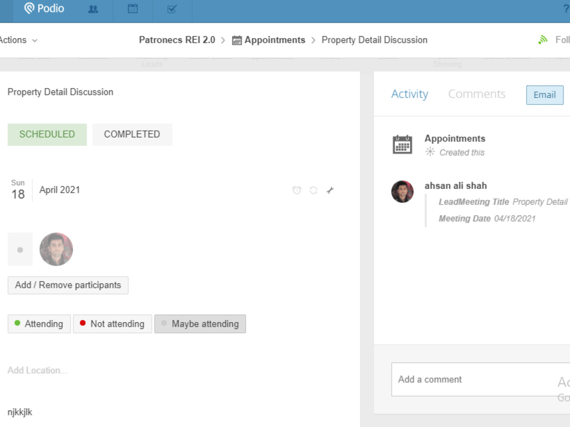Open the calendar icon in top bar
This screenshot has height=427, width=570.
click(133, 9)
